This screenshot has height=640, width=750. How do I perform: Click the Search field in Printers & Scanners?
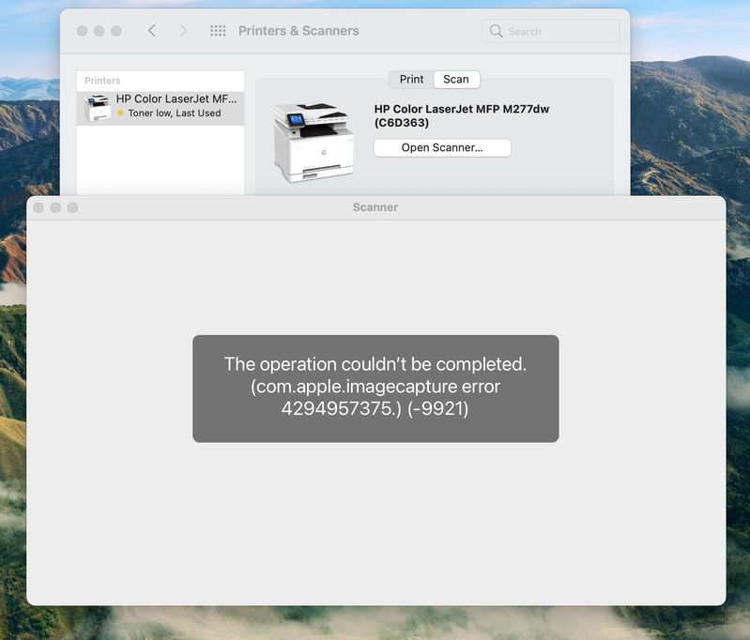coord(551,31)
